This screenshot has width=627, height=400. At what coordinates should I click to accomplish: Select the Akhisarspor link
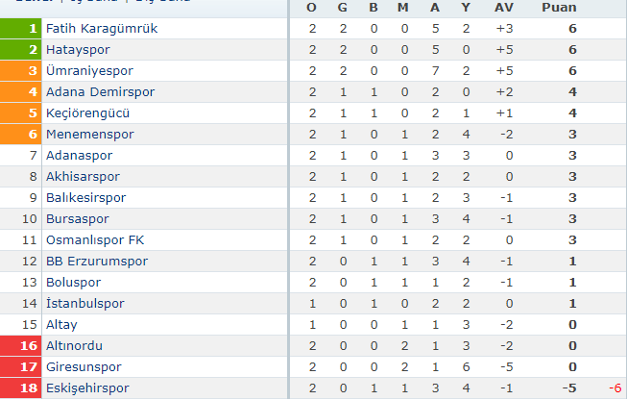coord(83,177)
